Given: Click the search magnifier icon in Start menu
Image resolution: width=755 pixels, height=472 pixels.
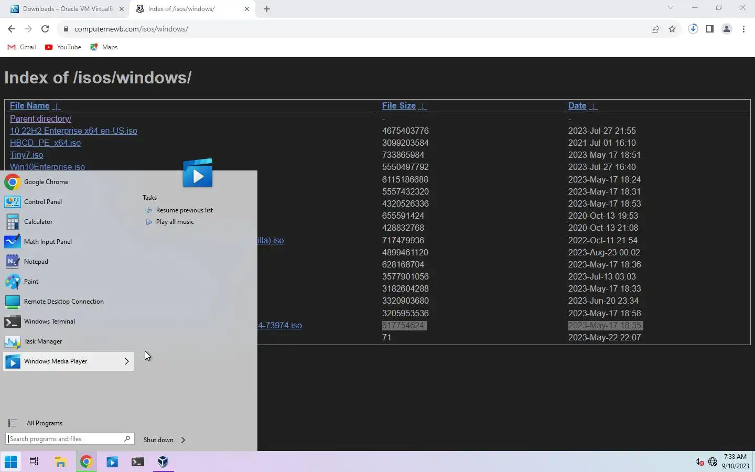Looking at the screenshot, I should click(x=127, y=439).
